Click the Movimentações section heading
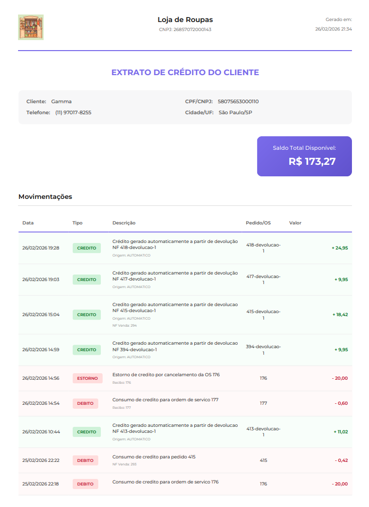 (45, 196)
